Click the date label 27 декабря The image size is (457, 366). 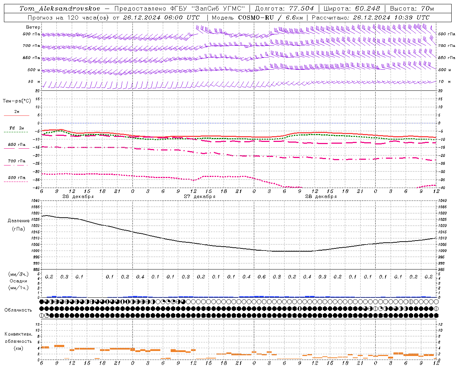click(x=200, y=197)
